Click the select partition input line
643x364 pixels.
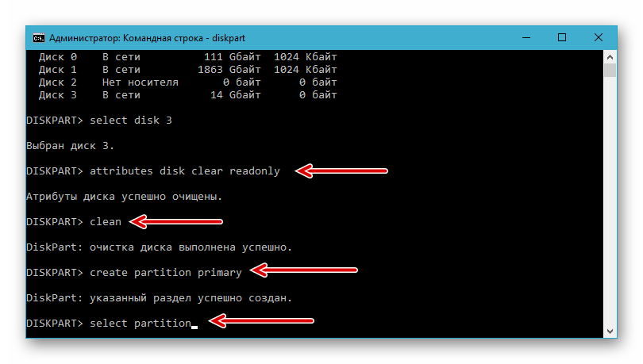point(112,324)
